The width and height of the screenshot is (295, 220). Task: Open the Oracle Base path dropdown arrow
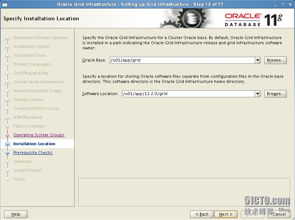[x=258, y=60]
